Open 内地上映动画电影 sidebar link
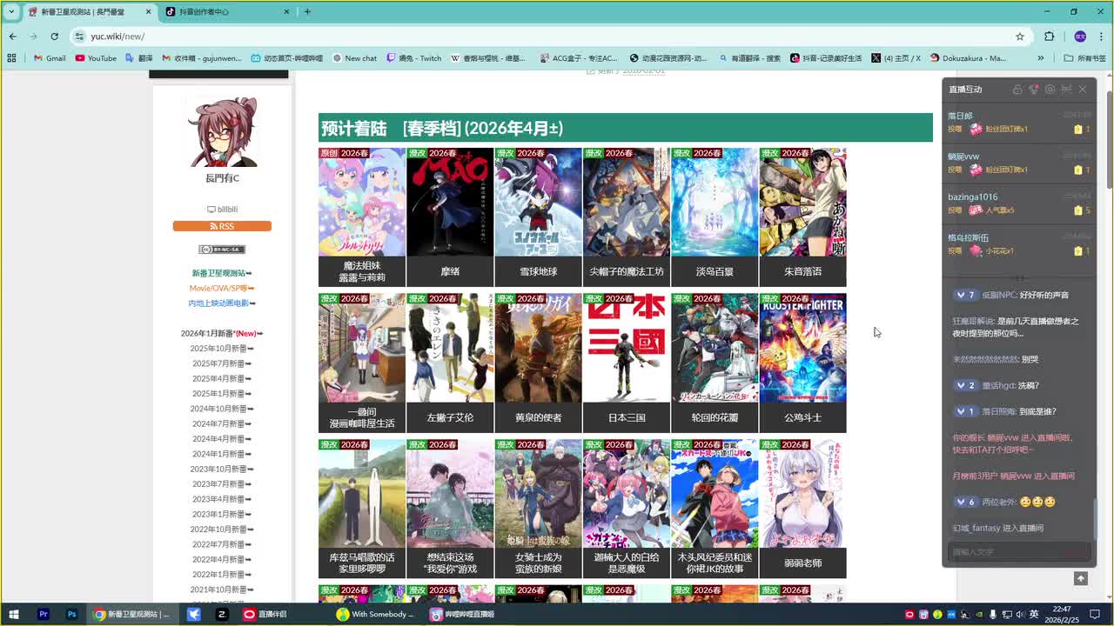 point(222,303)
